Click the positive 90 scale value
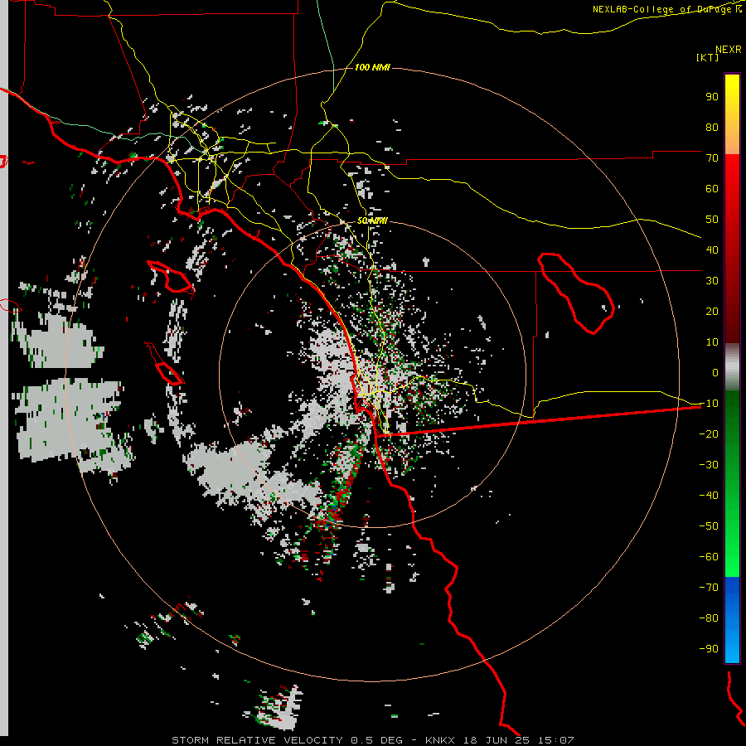Image resolution: width=746 pixels, height=746 pixels. (712, 97)
